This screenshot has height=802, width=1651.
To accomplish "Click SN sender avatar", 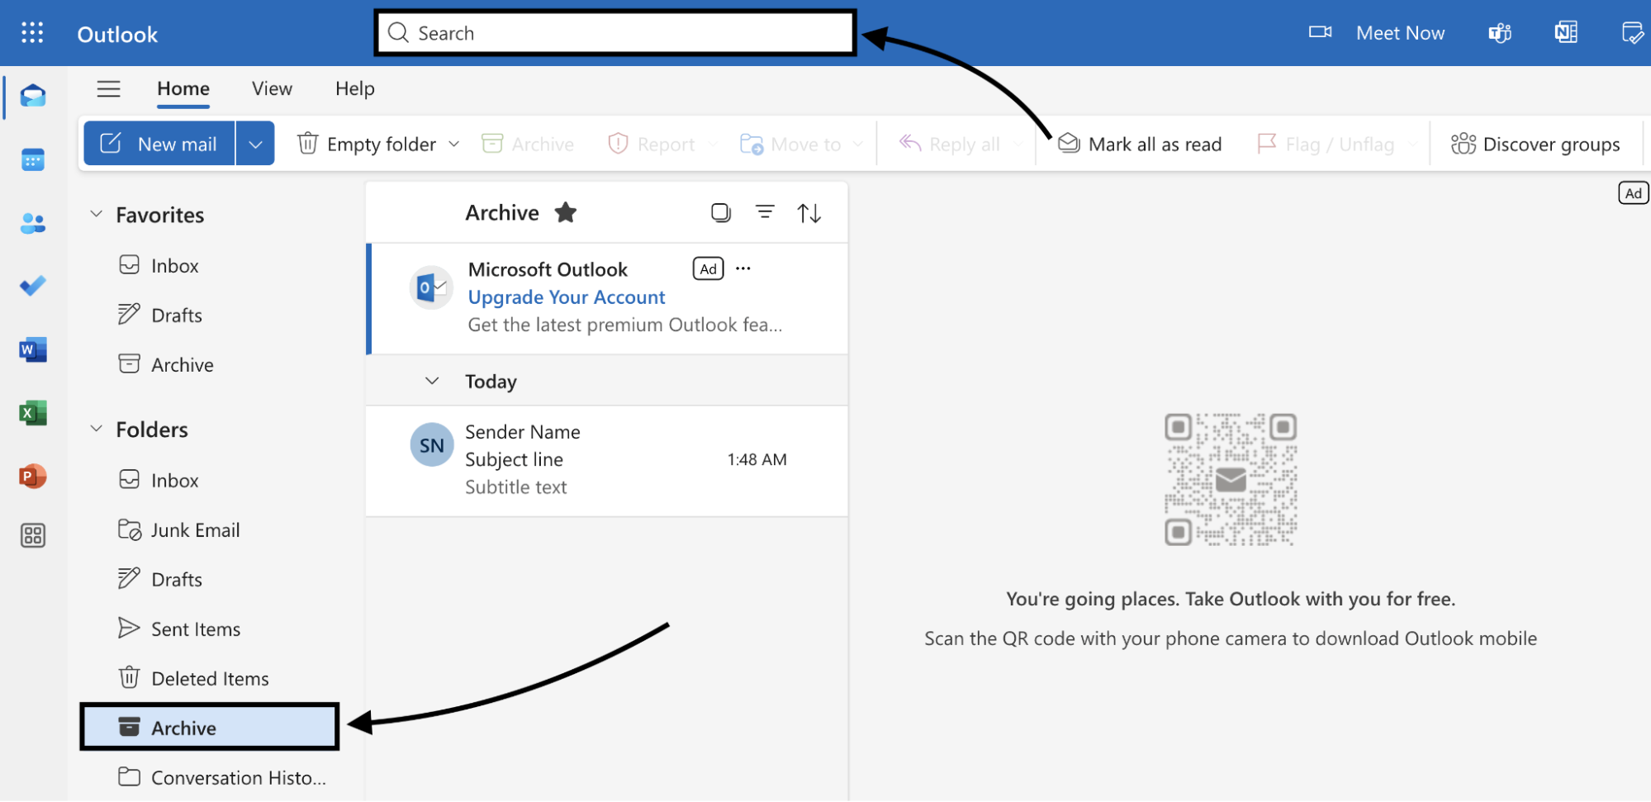I will [x=432, y=445].
